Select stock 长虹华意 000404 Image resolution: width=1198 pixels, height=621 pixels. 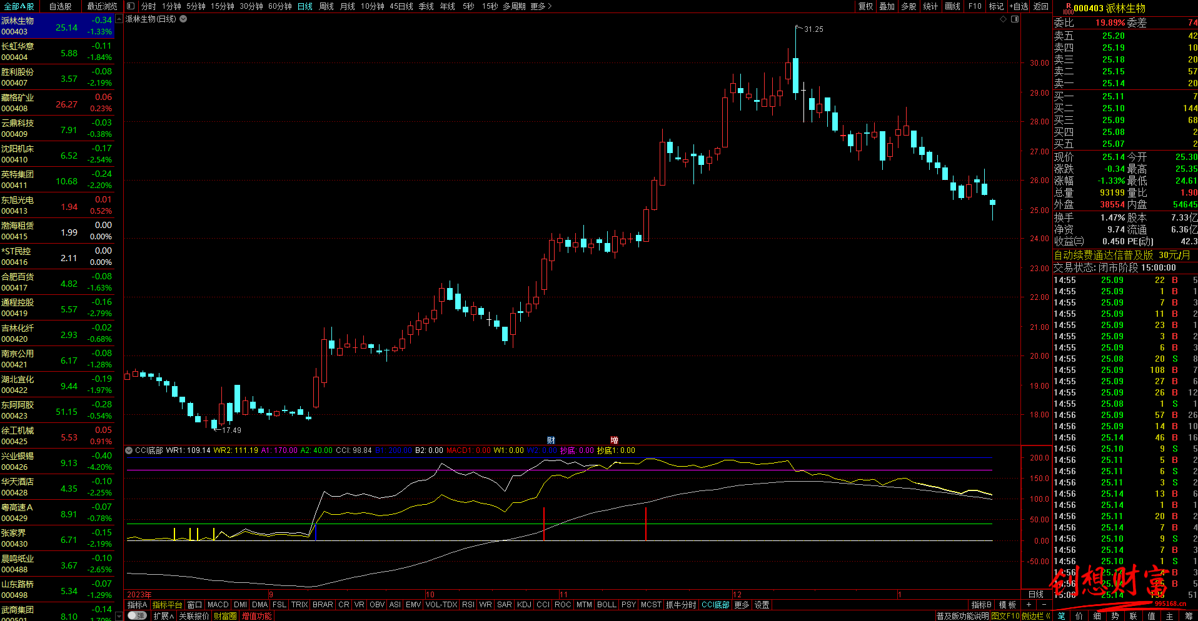click(57, 51)
